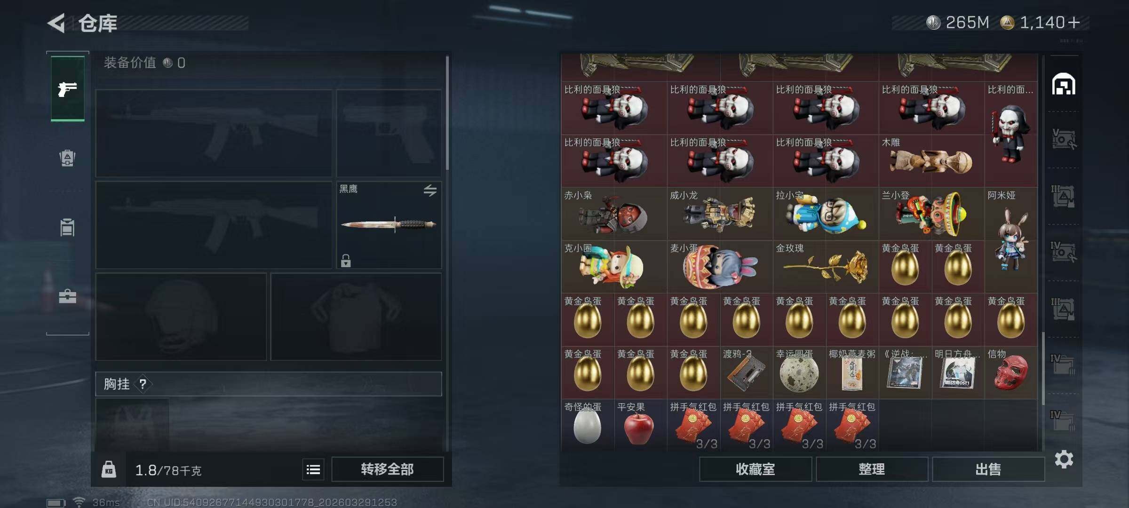The height and width of the screenshot is (508, 1129).
Task: Select the 阿米娅 figure item
Action: pos(1011,240)
